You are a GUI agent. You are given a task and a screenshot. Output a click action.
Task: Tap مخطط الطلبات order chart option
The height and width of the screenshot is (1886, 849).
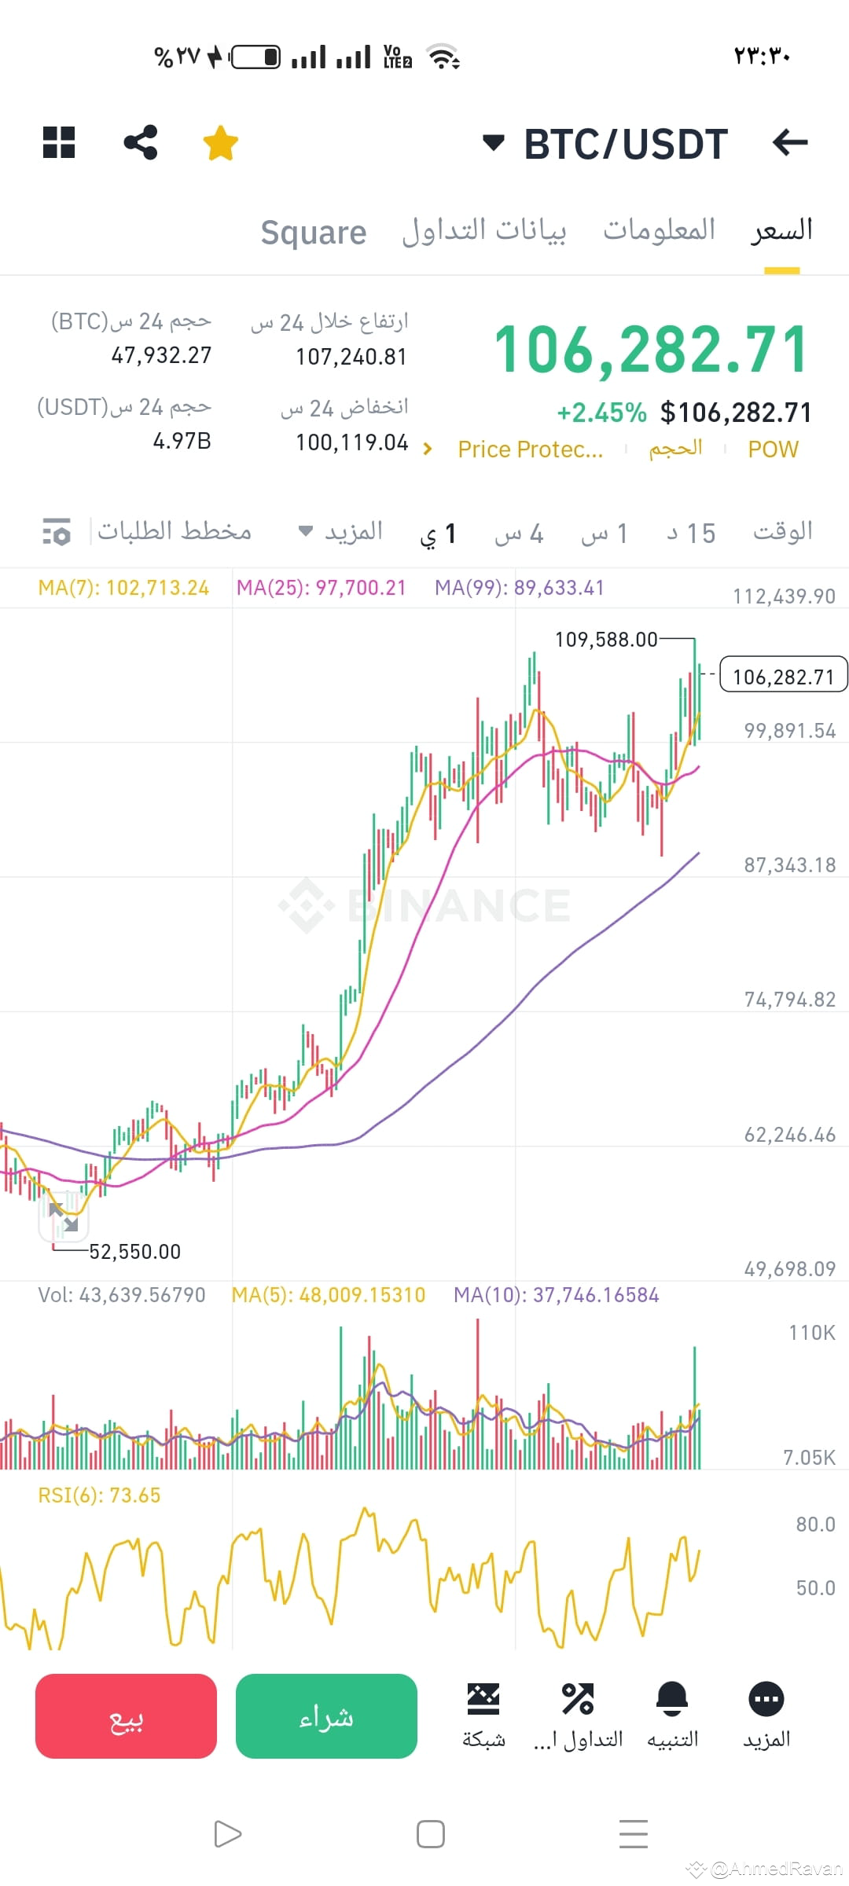(175, 531)
